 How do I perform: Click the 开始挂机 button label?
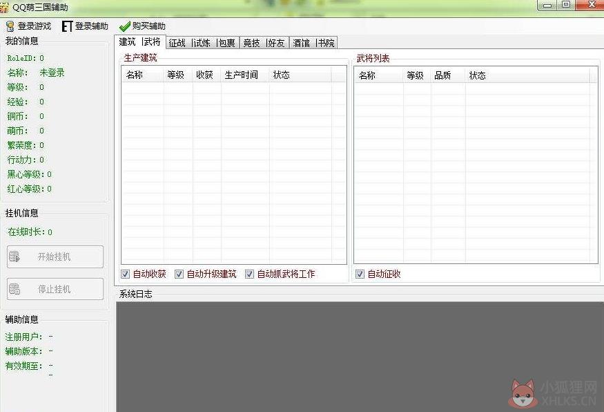point(54,256)
